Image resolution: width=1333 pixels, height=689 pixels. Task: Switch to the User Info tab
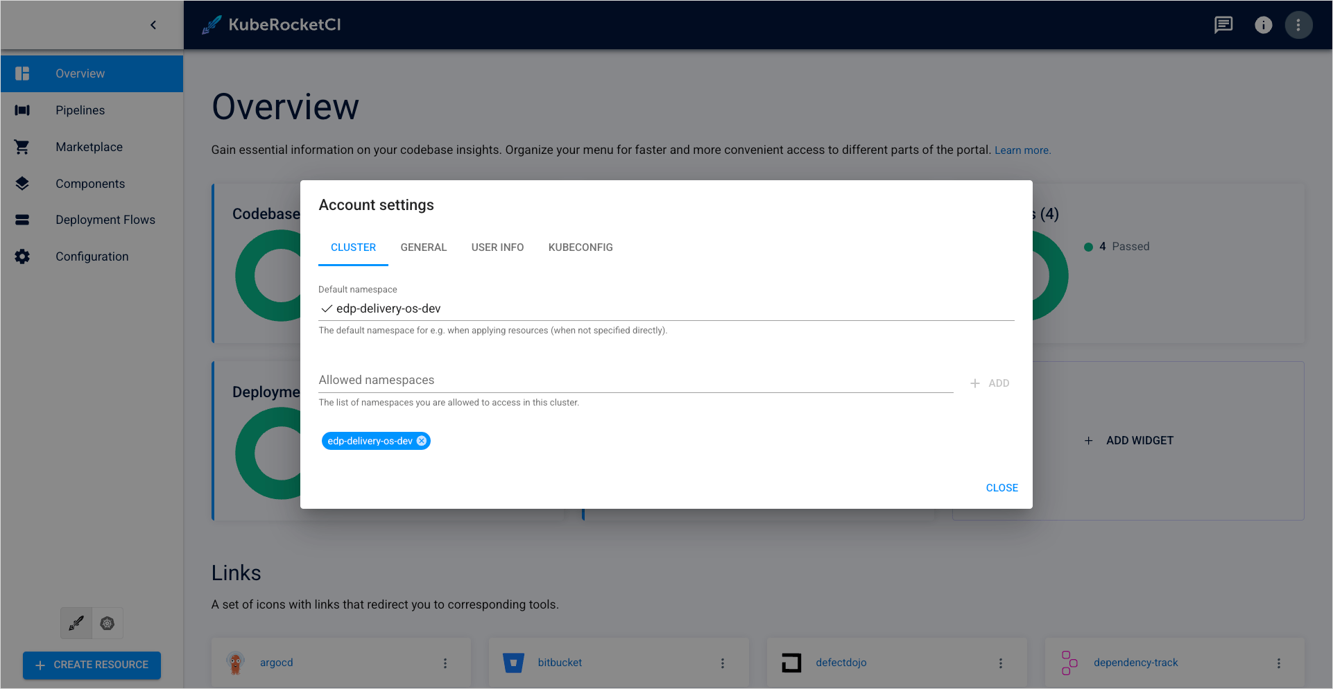(497, 247)
